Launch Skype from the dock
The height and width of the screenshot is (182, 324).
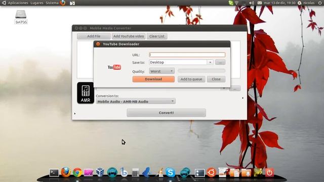point(170,172)
